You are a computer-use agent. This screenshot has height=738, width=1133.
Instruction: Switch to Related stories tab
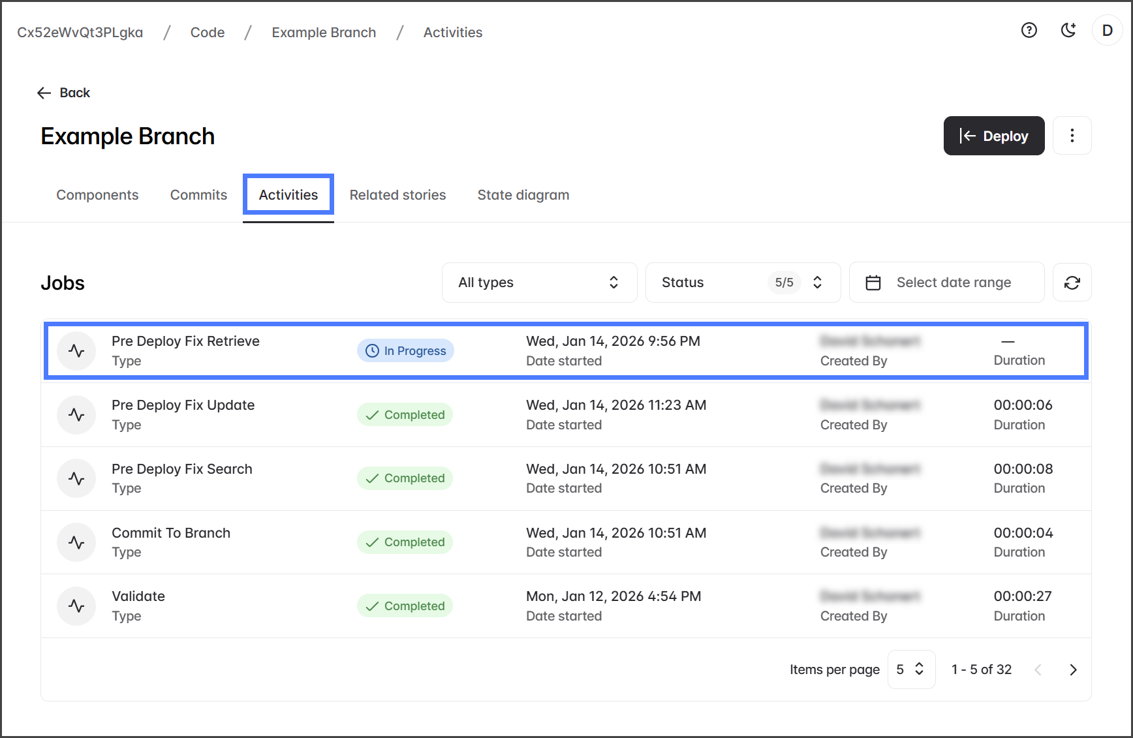(397, 195)
